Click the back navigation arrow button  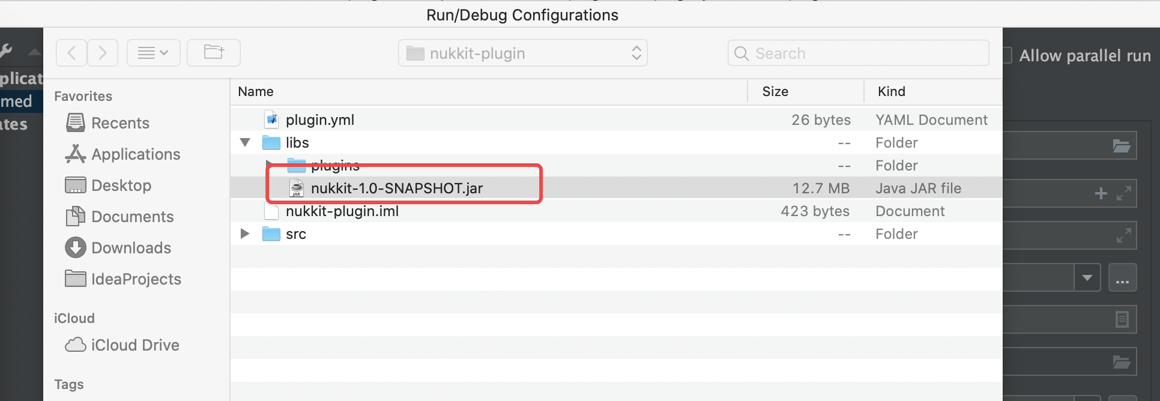71,53
